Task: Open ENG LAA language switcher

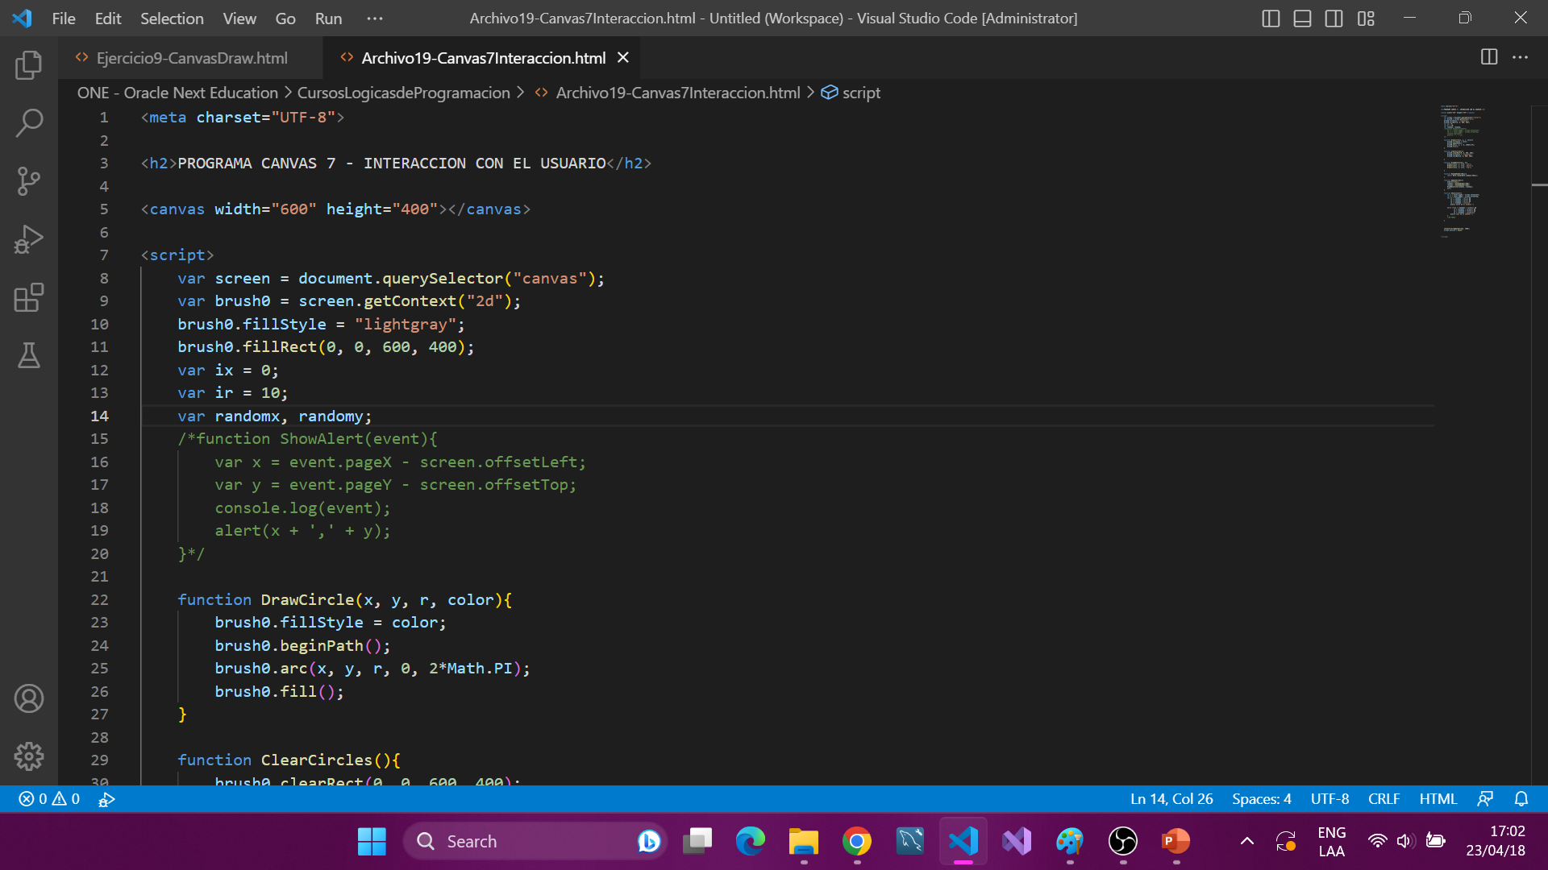Action: coord(1331,841)
